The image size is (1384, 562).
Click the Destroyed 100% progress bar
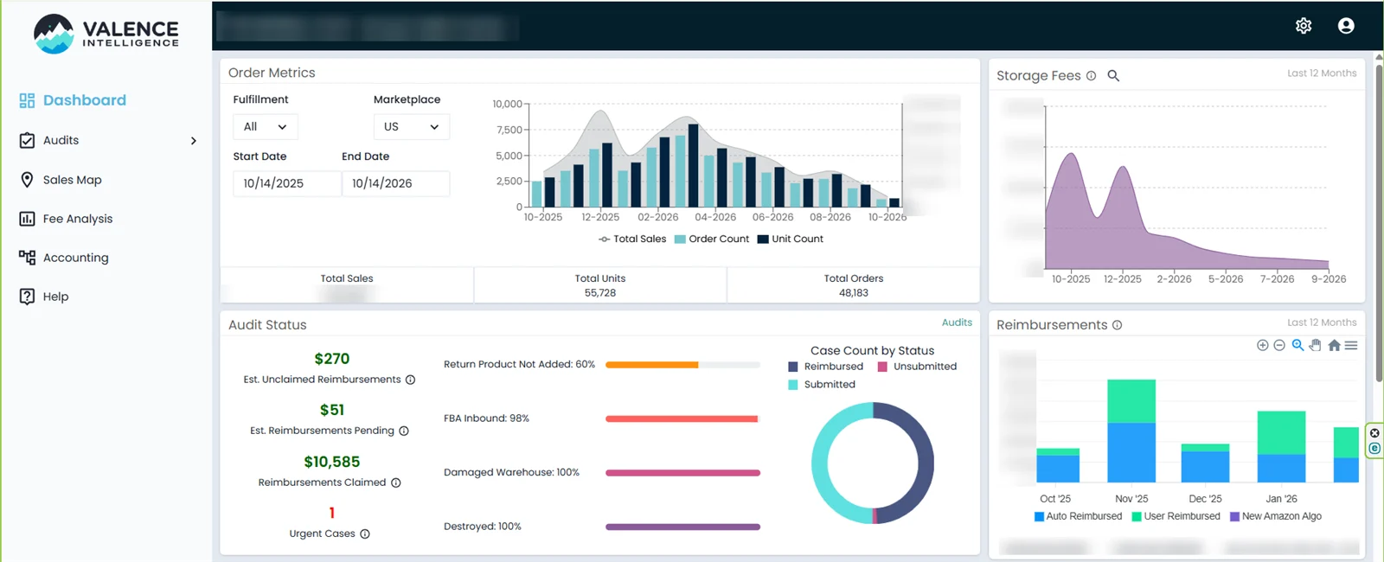pos(682,527)
